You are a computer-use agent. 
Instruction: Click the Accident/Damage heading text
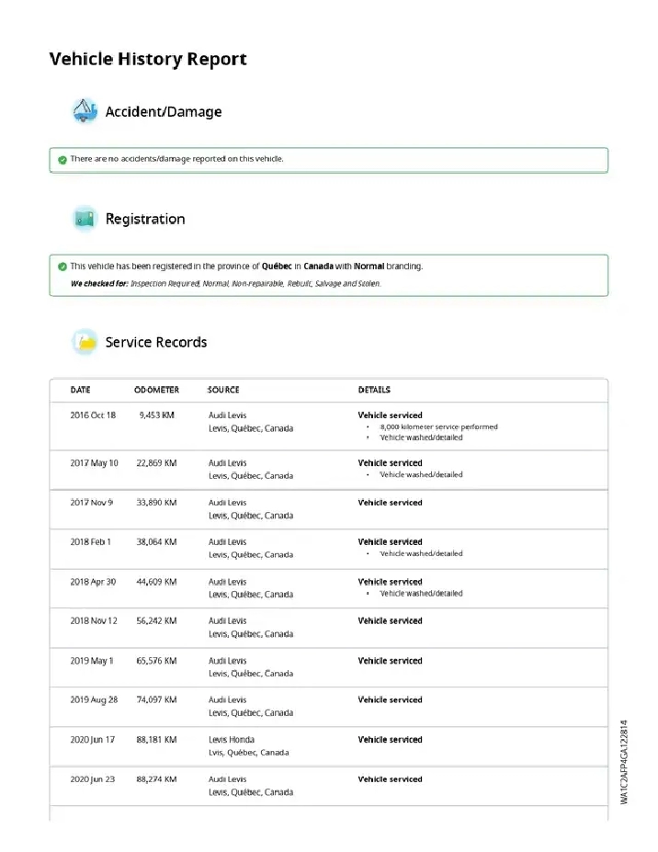coord(164,112)
